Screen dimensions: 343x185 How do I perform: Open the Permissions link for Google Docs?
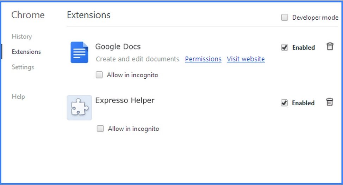click(x=203, y=59)
